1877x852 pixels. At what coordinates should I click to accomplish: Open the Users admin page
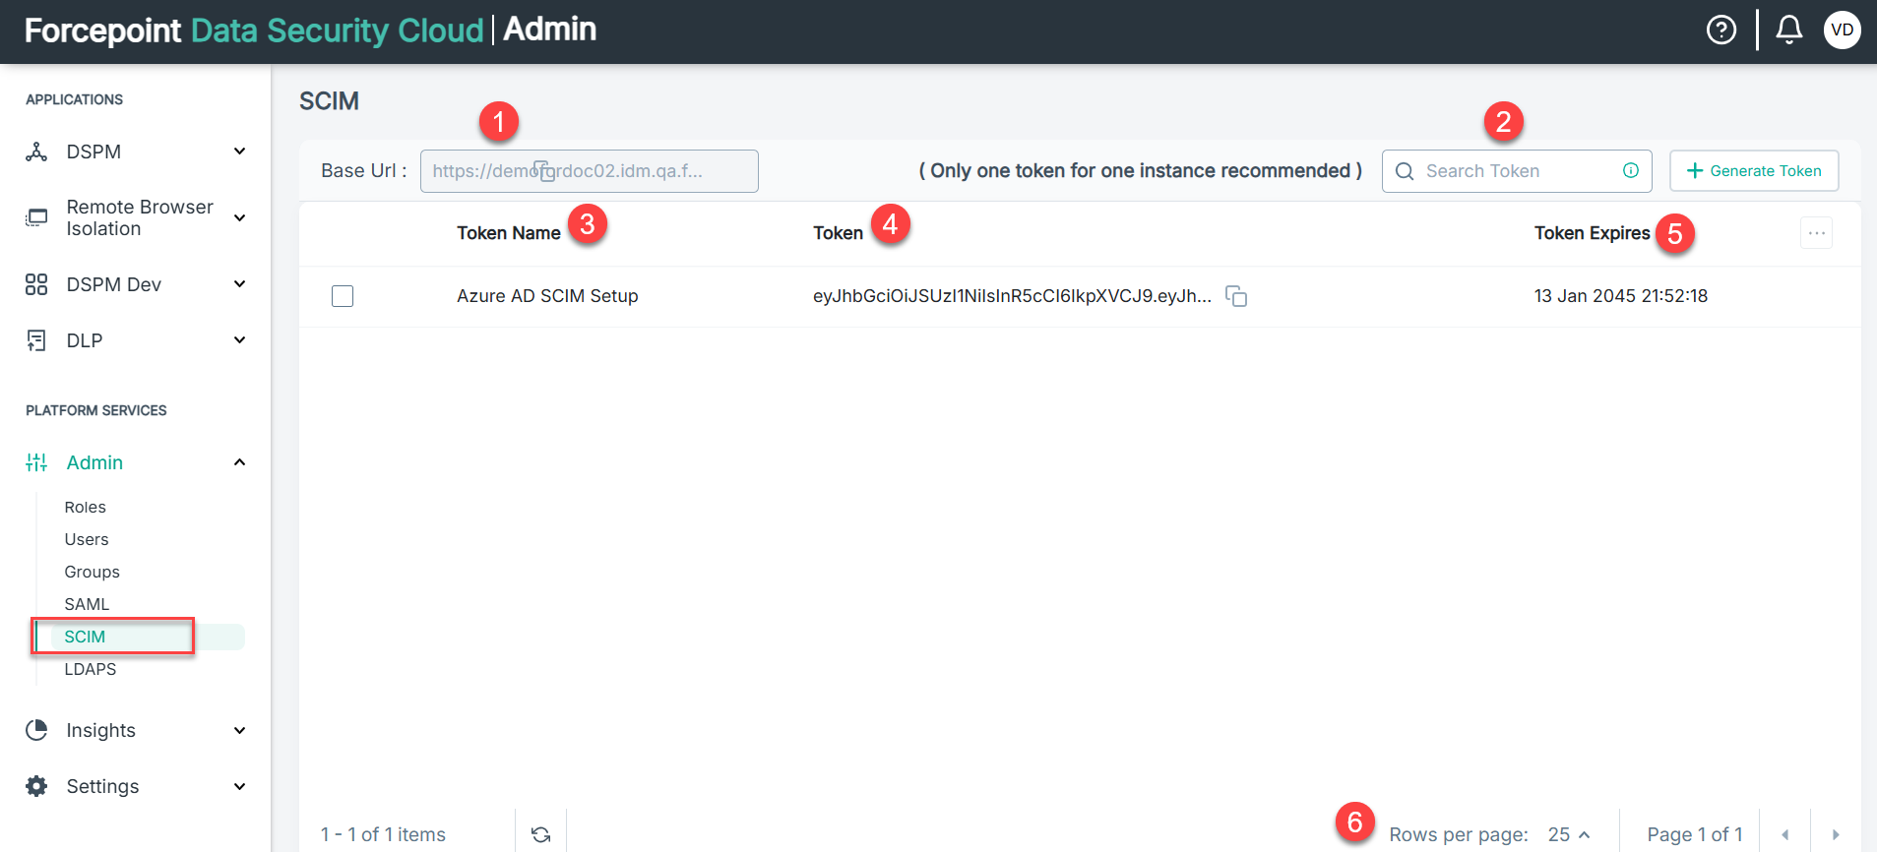pyautogui.click(x=87, y=539)
